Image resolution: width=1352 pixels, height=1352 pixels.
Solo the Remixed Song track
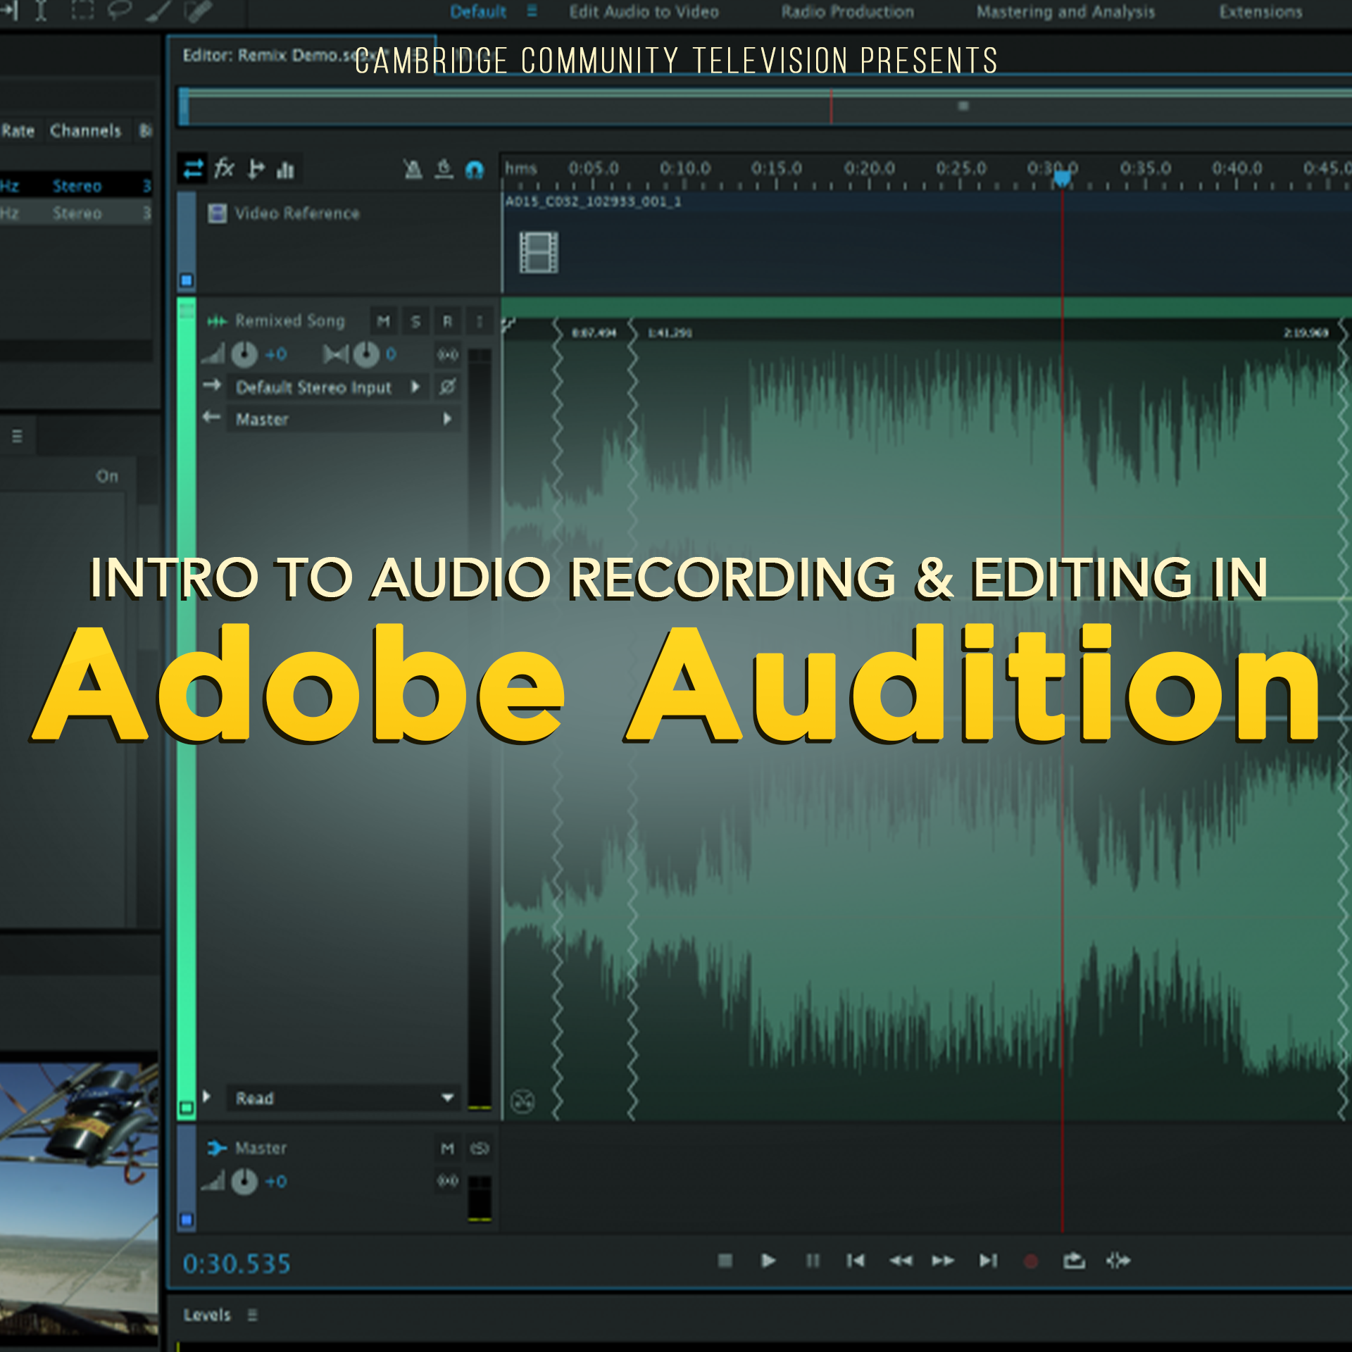point(415,322)
